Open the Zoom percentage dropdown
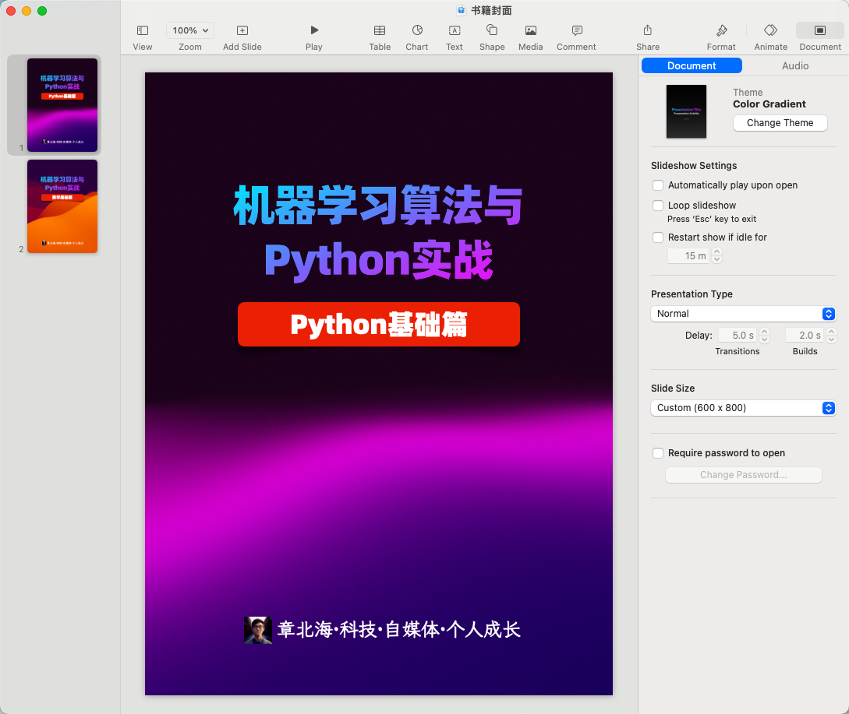The width and height of the screenshot is (849, 714). point(189,30)
